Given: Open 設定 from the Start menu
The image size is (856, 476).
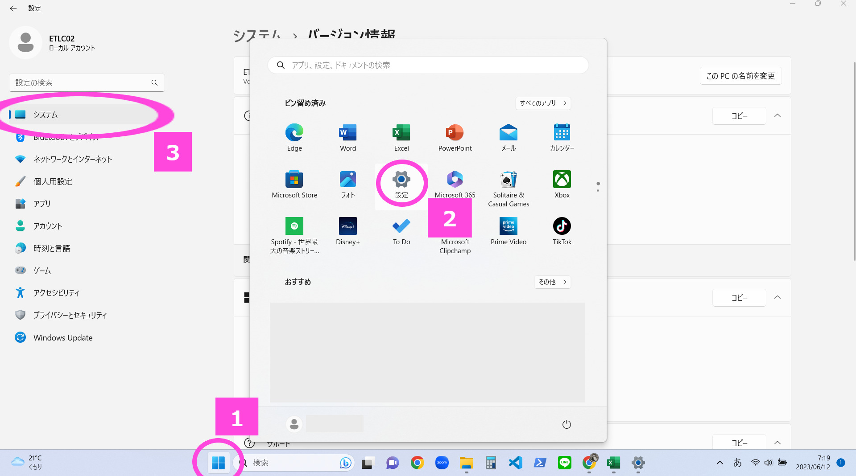Looking at the screenshot, I should point(401,185).
